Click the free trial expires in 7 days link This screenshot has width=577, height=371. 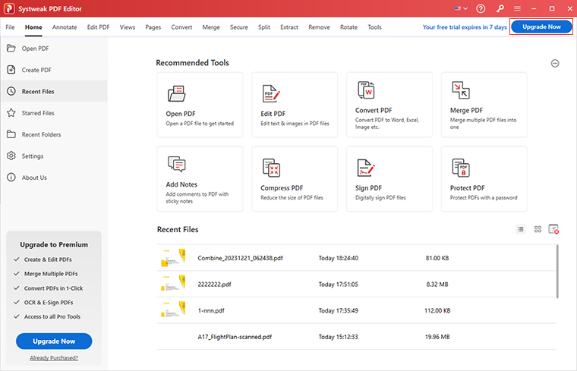click(x=465, y=27)
